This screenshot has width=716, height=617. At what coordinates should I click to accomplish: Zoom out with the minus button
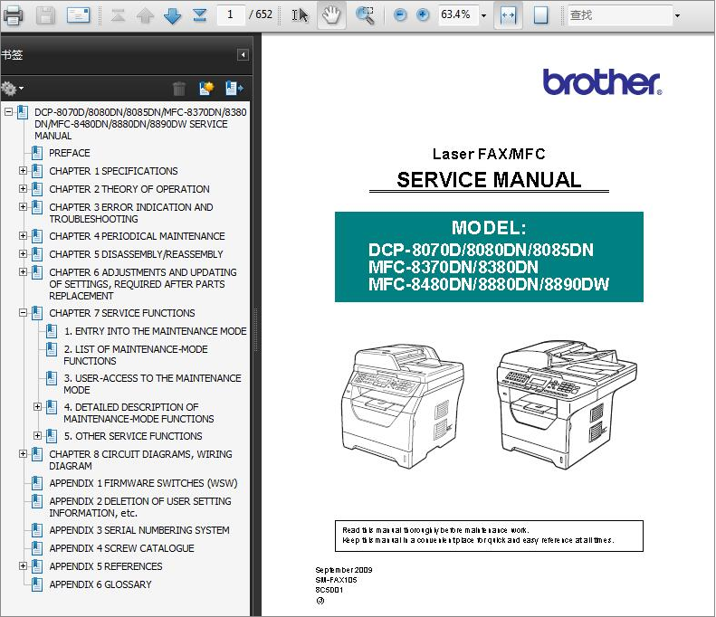pos(400,15)
